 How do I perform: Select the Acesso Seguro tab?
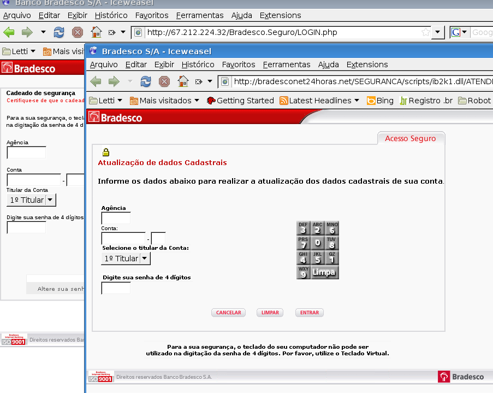coord(411,138)
